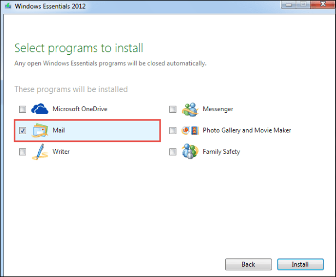Click the 'Messenger' label text

coord(218,109)
